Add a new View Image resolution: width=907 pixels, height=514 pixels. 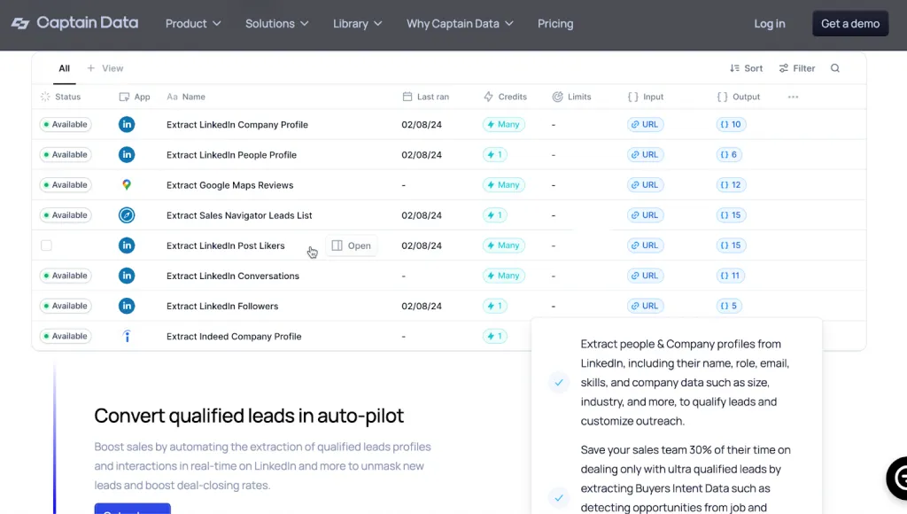pos(105,68)
